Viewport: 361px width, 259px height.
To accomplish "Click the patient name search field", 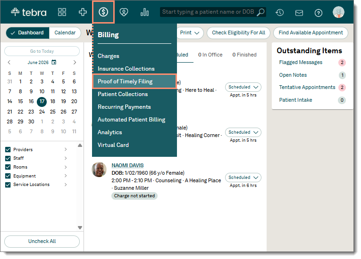I will 209,12.
